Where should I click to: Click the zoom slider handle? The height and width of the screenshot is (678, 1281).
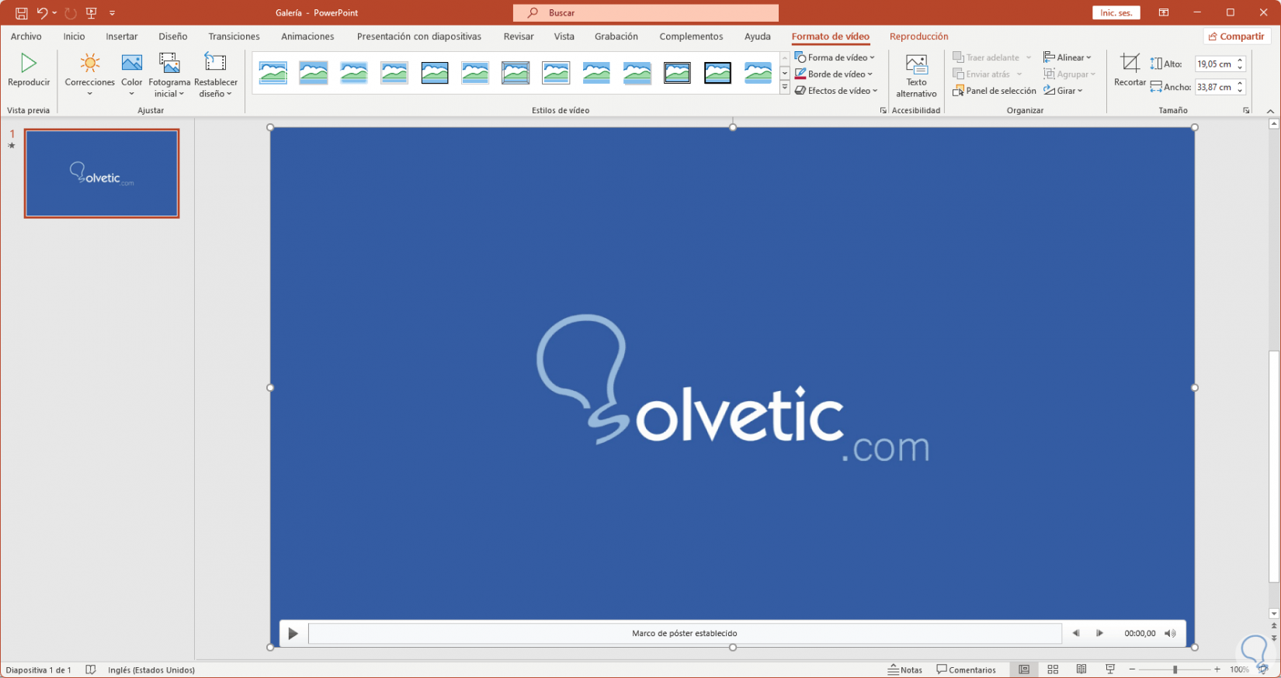tap(1175, 669)
